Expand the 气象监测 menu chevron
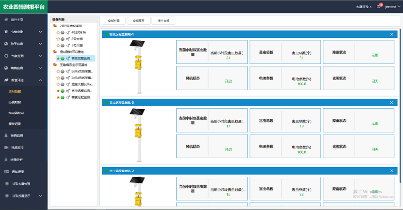Viewport: 403px width, 210px height. [41, 56]
